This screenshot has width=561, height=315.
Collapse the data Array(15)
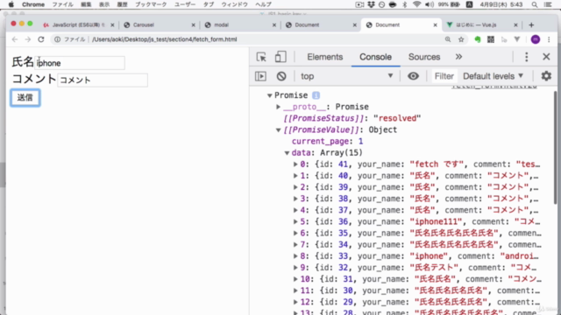tap(287, 153)
